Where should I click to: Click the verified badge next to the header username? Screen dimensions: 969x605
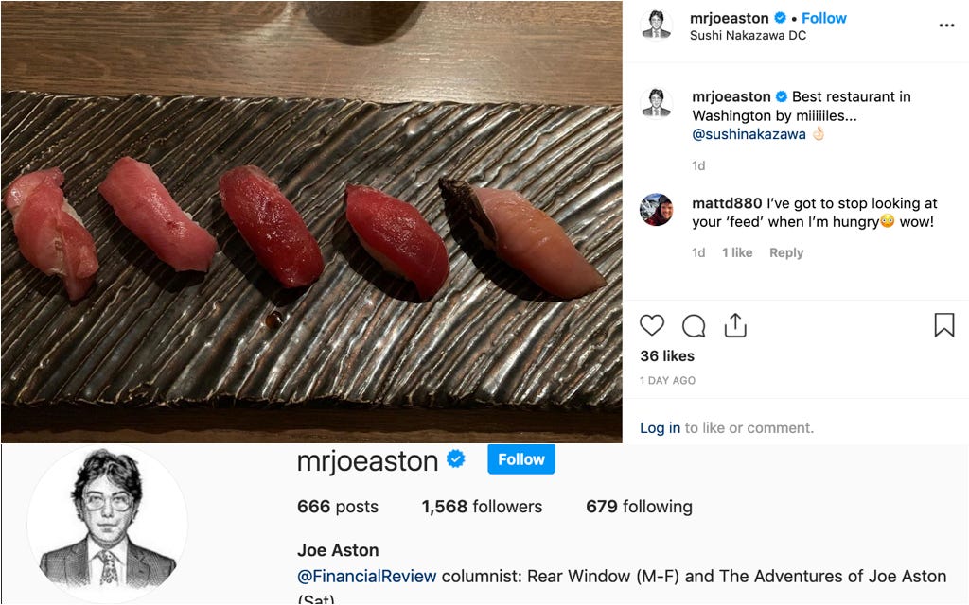[x=780, y=18]
